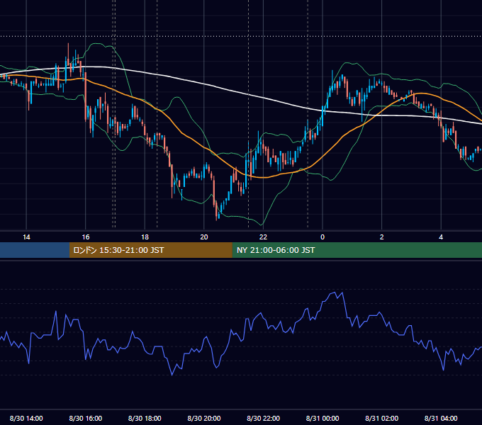Screen dimensions: 482x425
Task: Click the '8/30 22:00' date label
Action: click(x=264, y=418)
